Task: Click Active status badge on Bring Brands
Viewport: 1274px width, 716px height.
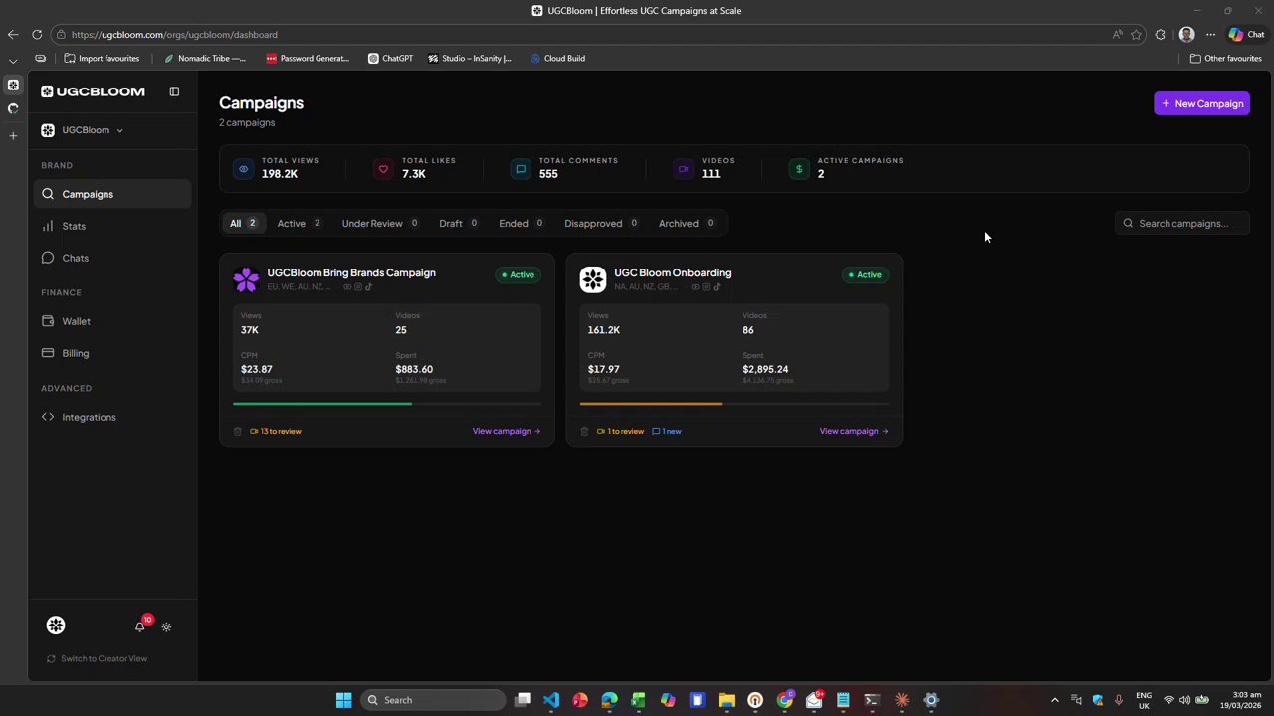Action: [x=518, y=274]
